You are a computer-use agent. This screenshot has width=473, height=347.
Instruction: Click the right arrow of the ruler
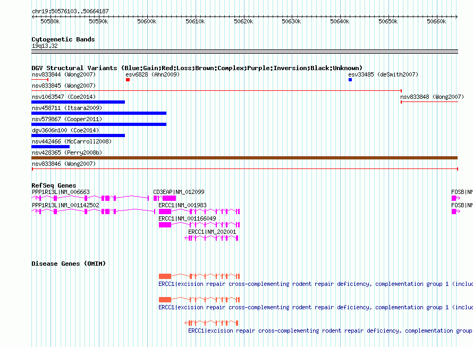456,16
